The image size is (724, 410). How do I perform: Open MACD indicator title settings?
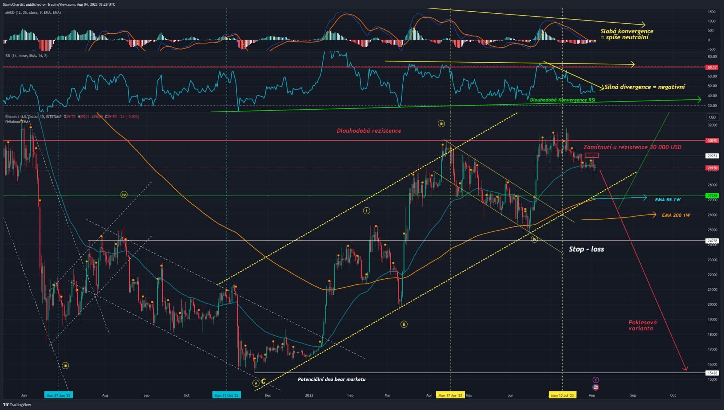[33, 12]
